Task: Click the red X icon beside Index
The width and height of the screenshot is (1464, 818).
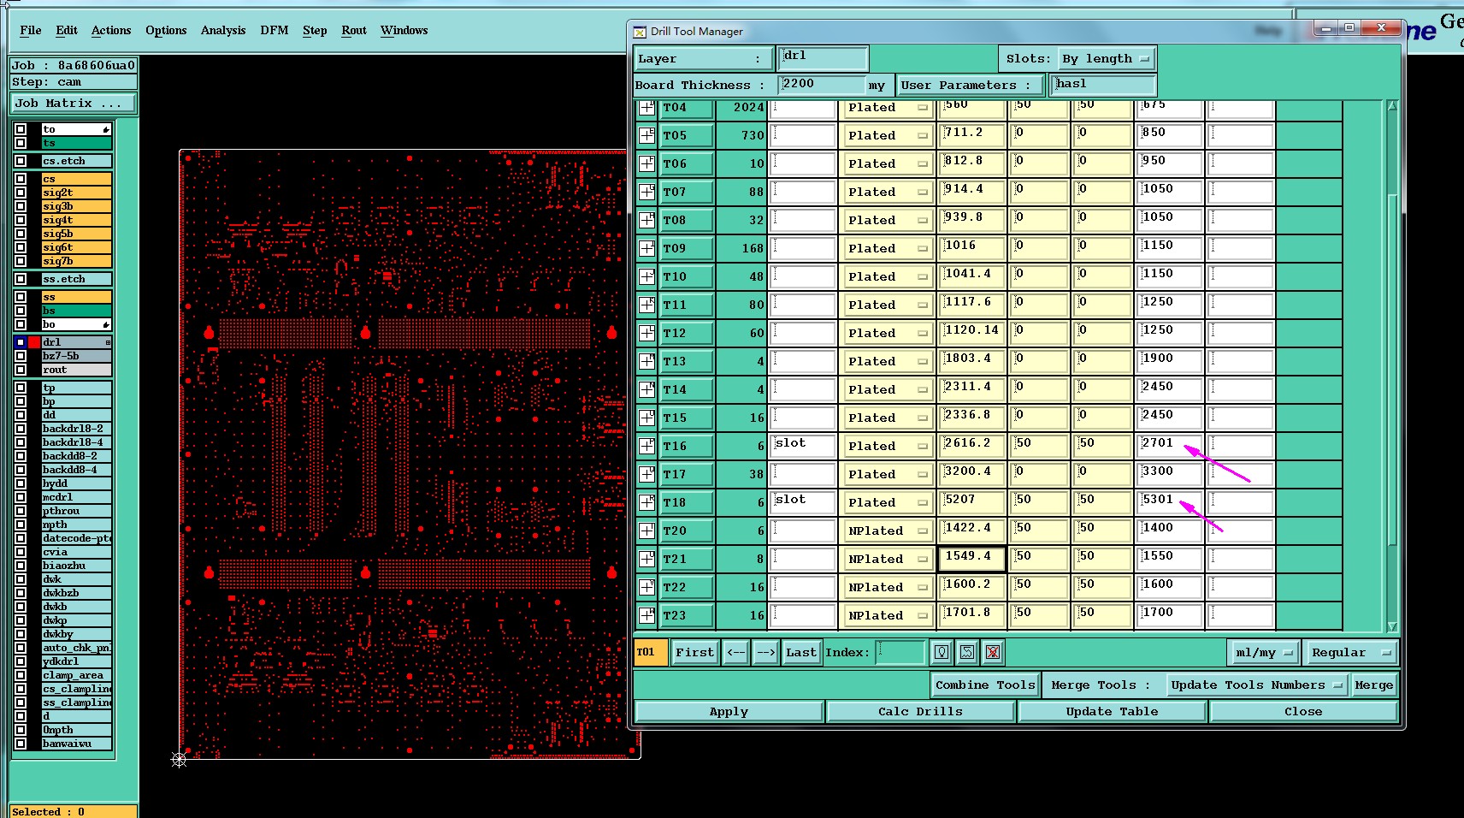Action: 993,653
